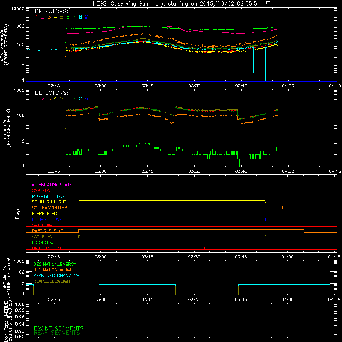Click 03:30 tick label under rear segments plot
The image size is (342, 342).
pos(194,171)
